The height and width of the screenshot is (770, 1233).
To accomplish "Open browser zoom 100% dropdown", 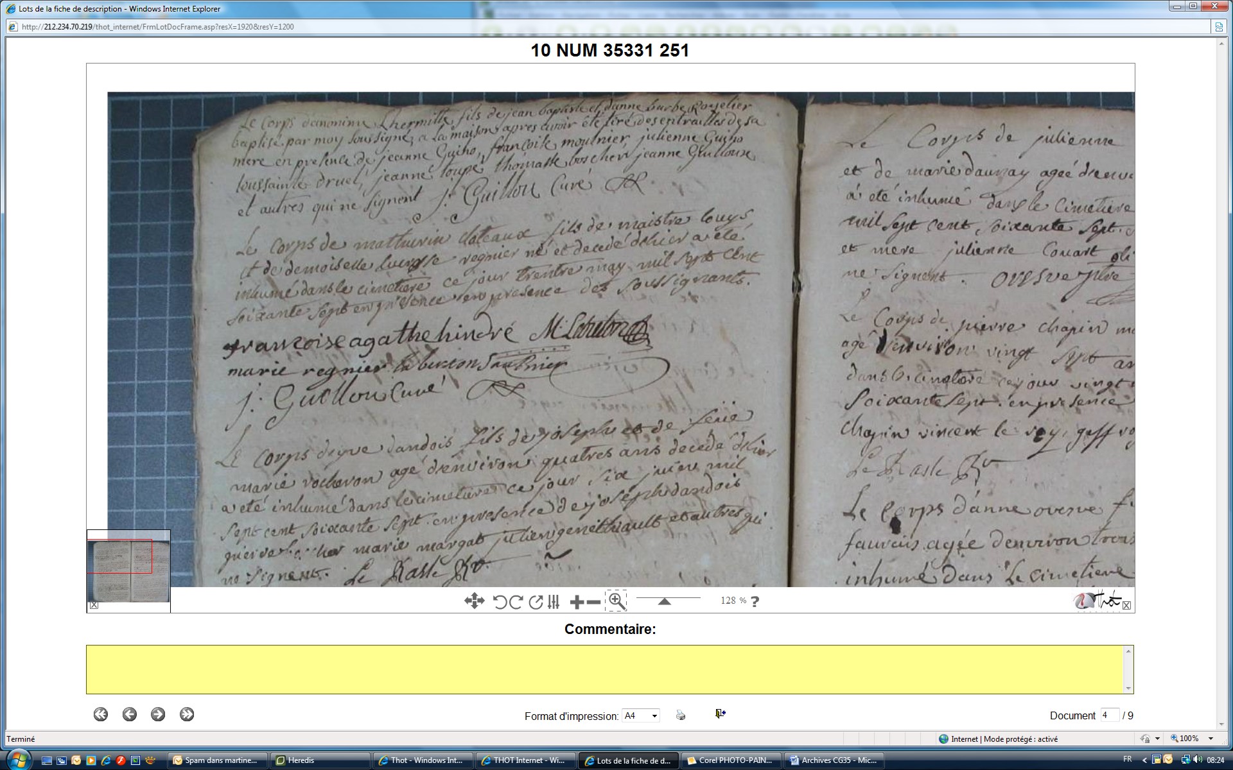I will [1211, 739].
